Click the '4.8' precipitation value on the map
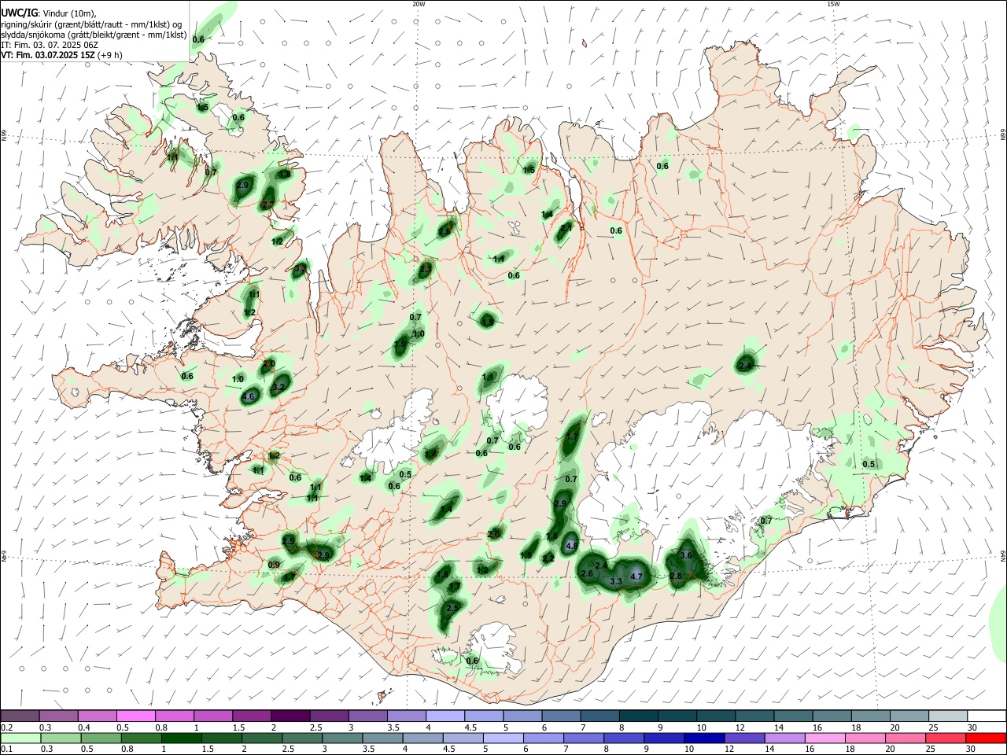This screenshot has width=1007, height=755. 572,546
